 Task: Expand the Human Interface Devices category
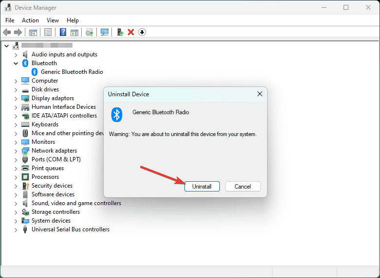tap(16, 107)
